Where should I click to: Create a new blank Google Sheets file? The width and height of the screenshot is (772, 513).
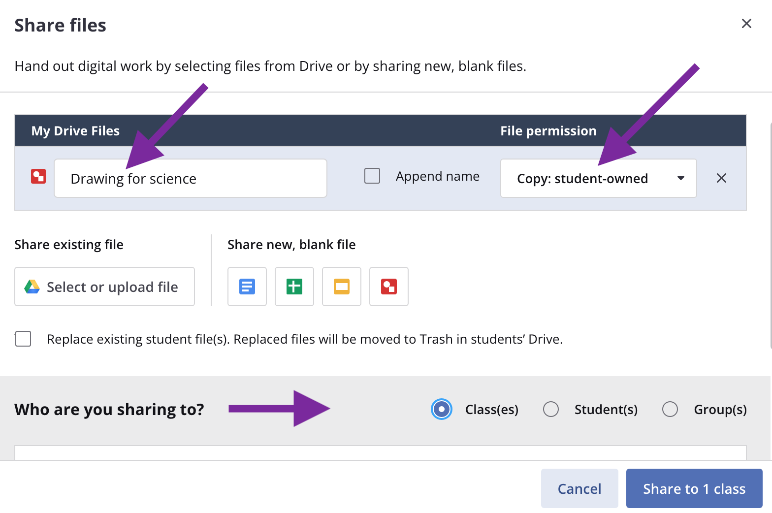pyautogui.click(x=294, y=287)
